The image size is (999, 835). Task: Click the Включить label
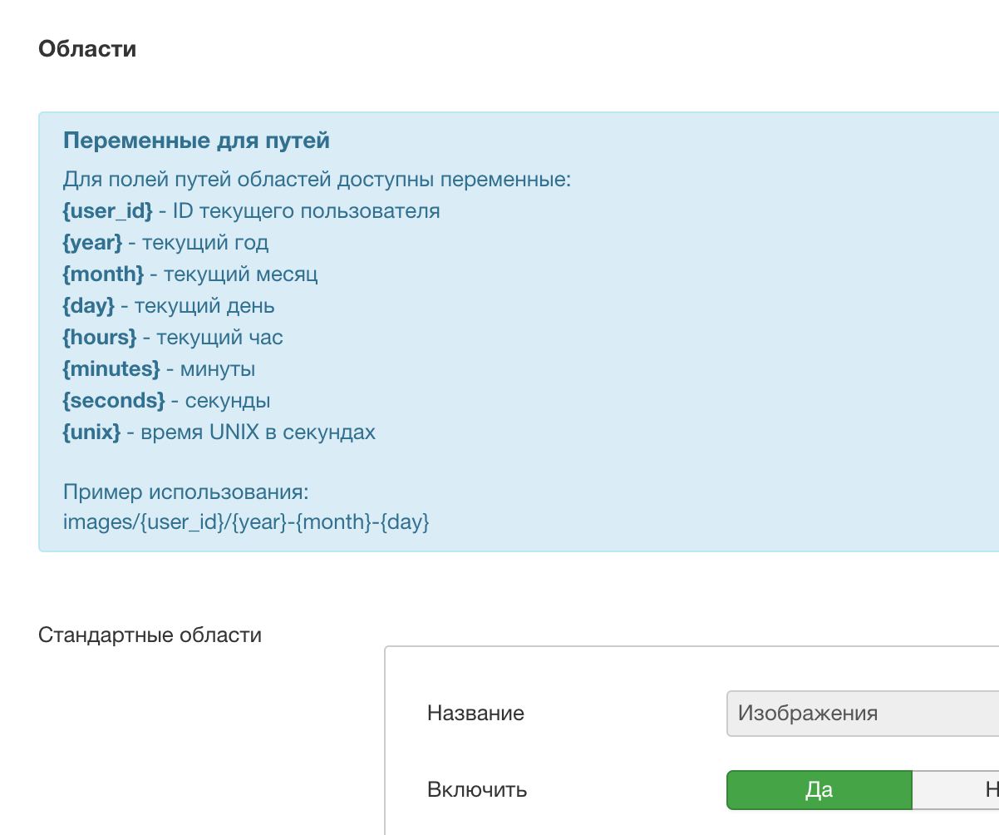[x=477, y=789]
